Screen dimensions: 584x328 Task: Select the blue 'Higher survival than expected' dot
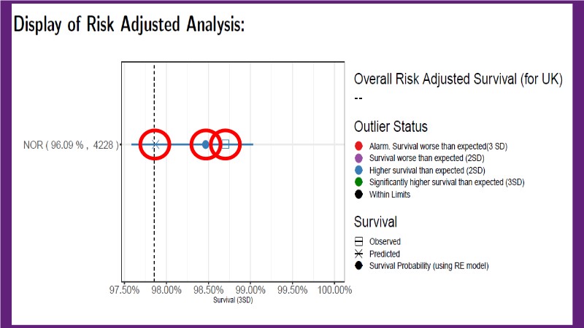(358, 171)
